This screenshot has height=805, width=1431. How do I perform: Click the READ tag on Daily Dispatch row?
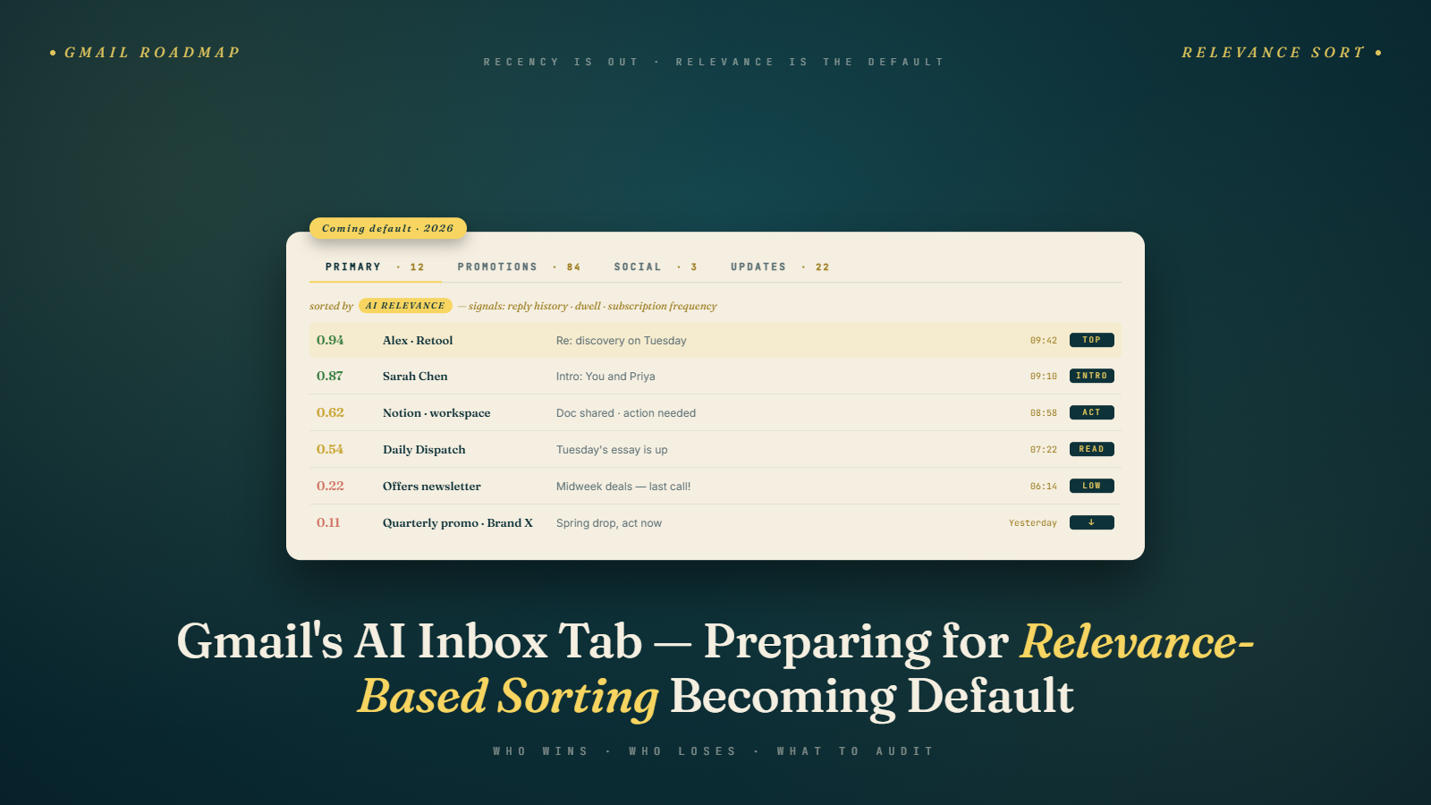click(x=1091, y=449)
